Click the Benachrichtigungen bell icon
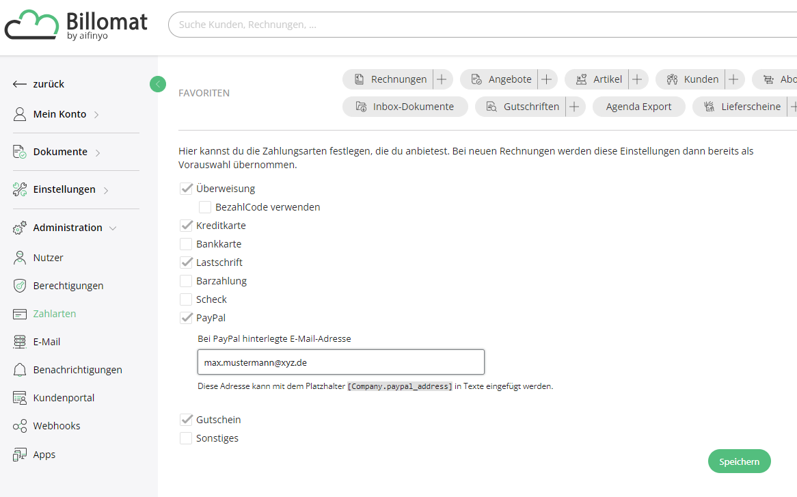Image resolution: width=797 pixels, height=497 pixels. pyautogui.click(x=19, y=370)
